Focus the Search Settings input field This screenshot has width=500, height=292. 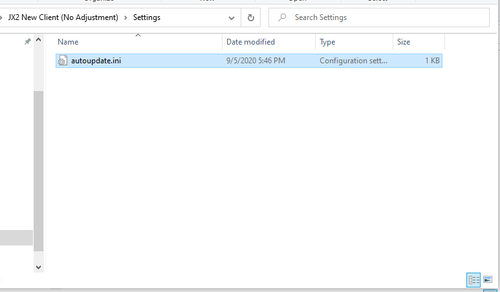tap(388, 17)
